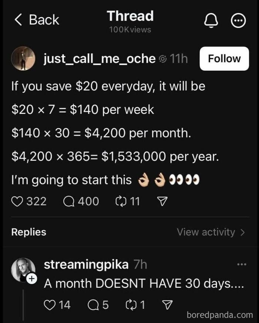Image resolution: width=259 pixels, height=323 pixels.
Task: Open View activity
Action: 211,232
